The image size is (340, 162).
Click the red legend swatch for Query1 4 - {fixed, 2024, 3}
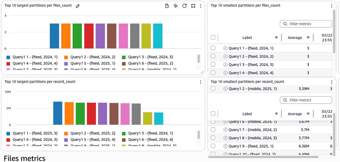click(x=8, y=140)
